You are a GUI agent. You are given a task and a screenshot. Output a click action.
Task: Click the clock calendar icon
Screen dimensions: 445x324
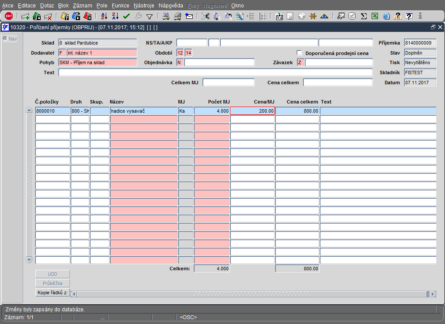352,17
